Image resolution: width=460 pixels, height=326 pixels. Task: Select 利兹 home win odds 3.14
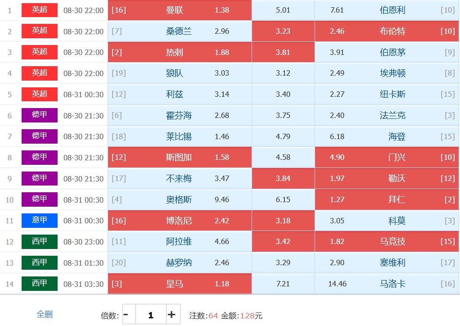click(x=180, y=94)
